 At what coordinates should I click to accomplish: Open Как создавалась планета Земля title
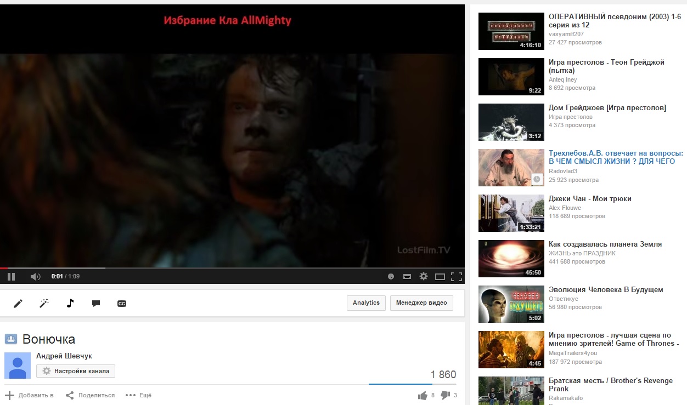605,244
